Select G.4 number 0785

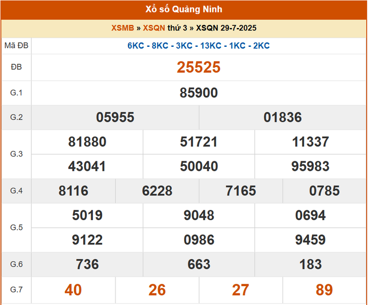324,191
